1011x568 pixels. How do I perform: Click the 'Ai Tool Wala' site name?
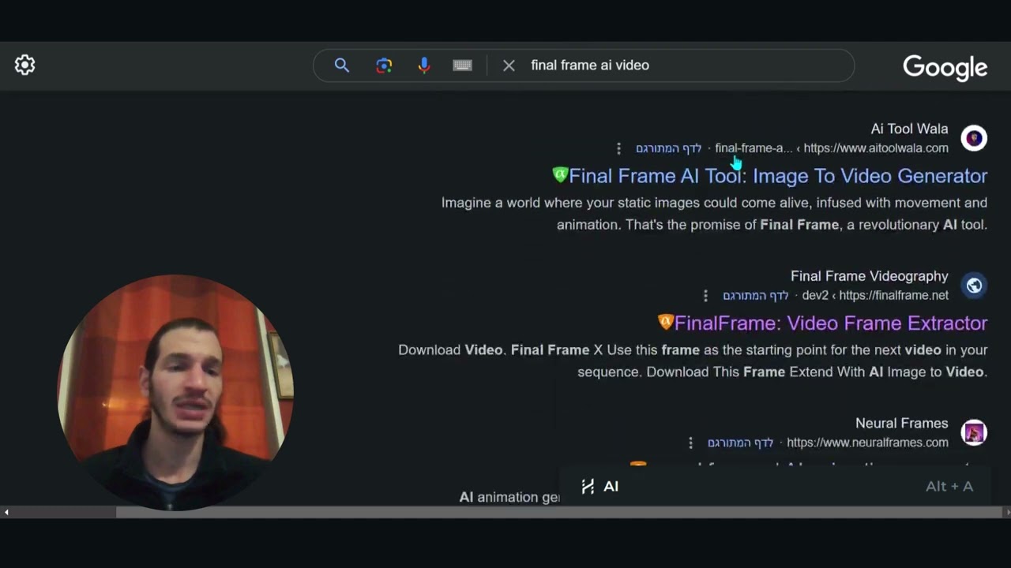909,129
